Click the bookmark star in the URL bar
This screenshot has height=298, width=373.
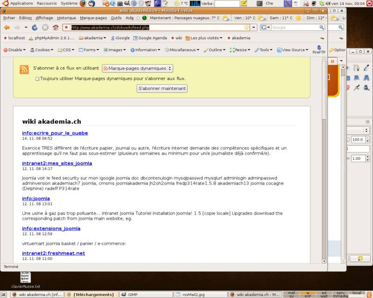[247, 27]
